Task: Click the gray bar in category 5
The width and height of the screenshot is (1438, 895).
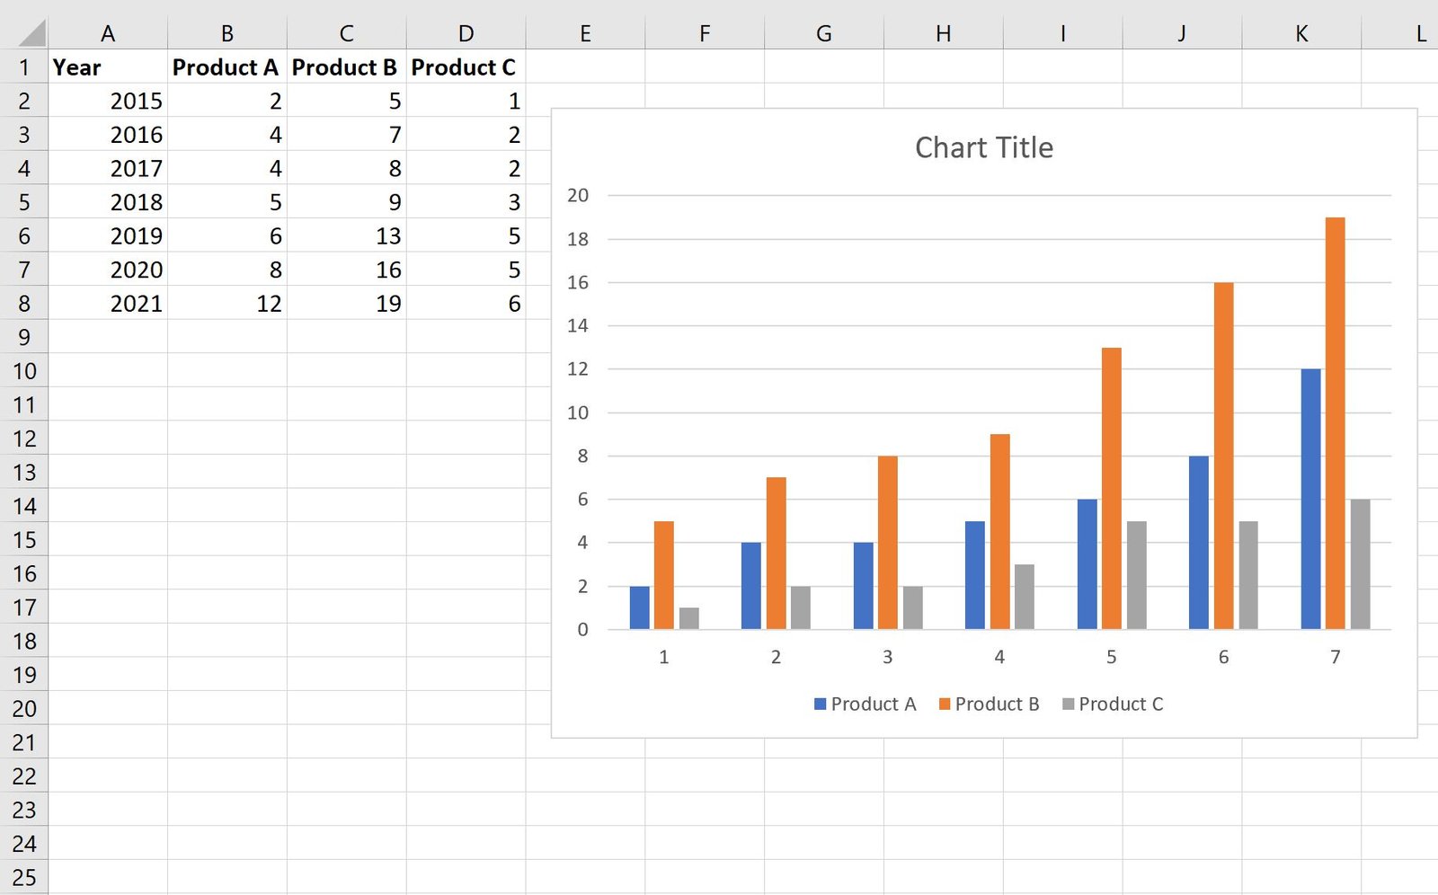Action: (1137, 575)
